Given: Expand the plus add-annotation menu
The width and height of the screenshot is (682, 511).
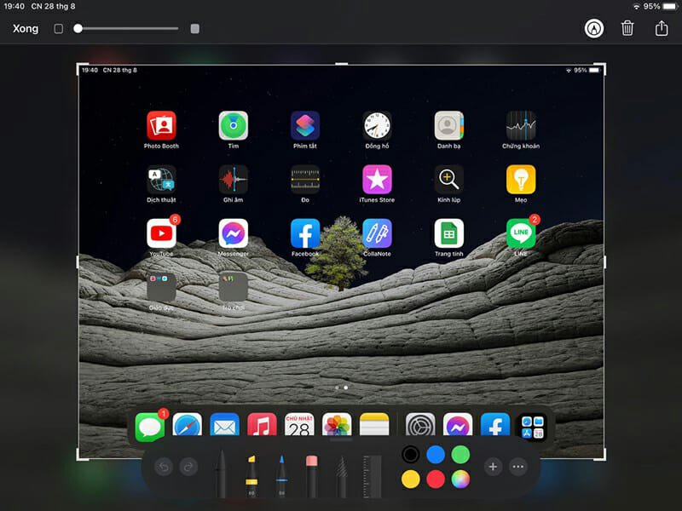Looking at the screenshot, I should [493, 467].
